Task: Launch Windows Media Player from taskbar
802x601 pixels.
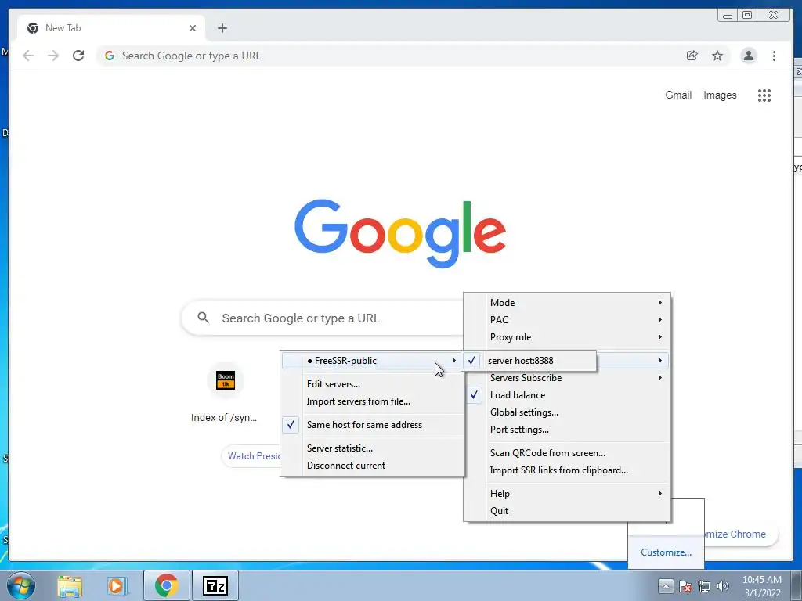Action: [x=117, y=585]
